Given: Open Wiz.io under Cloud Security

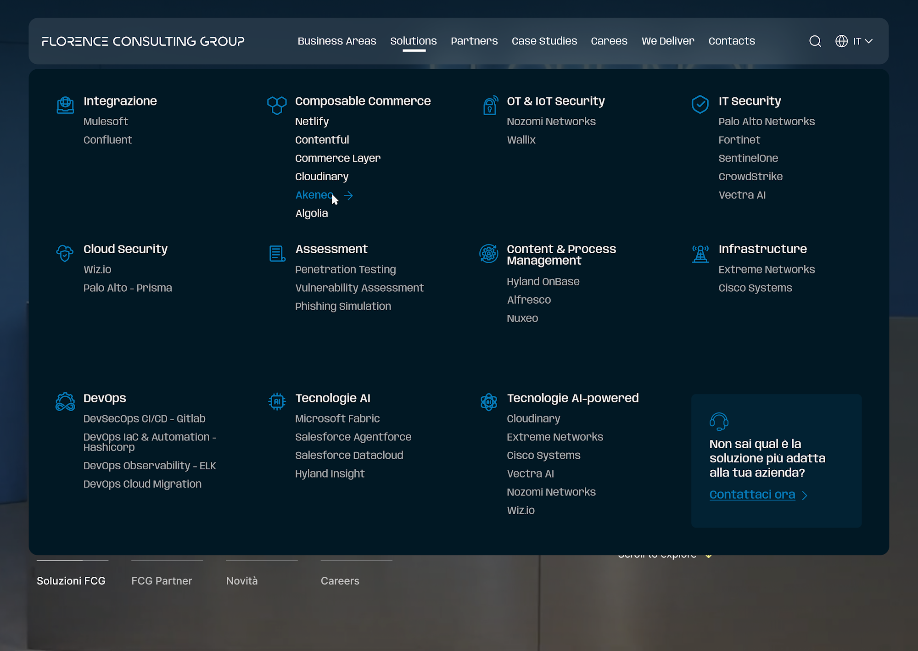Looking at the screenshot, I should [97, 270].
